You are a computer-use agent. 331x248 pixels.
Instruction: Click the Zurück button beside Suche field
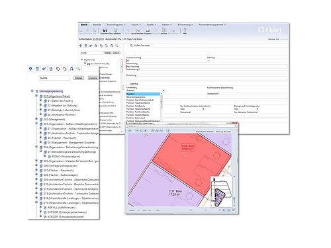tap(93, 78)
